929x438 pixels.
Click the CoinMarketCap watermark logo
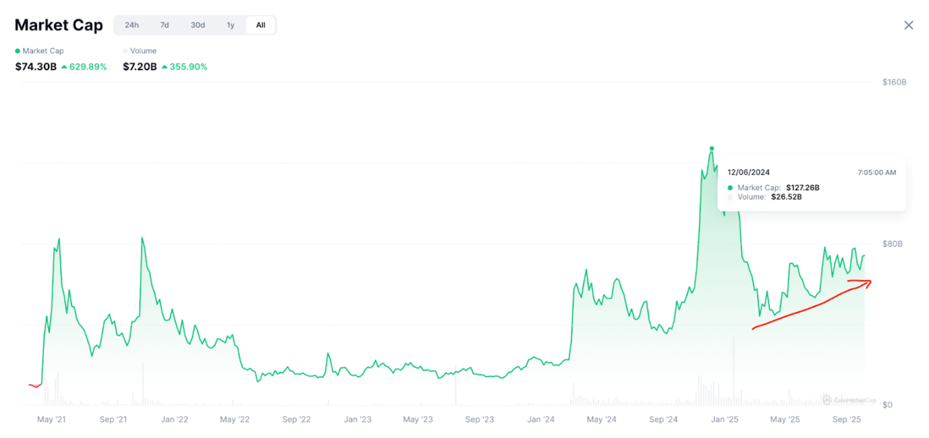tap(826, 399)
